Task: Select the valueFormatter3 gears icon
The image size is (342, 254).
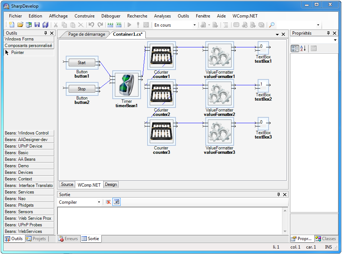Action: (220, 132)
